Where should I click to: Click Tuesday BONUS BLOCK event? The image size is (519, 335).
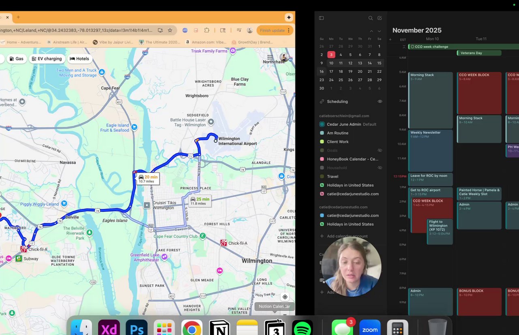(x=479, y=301)
